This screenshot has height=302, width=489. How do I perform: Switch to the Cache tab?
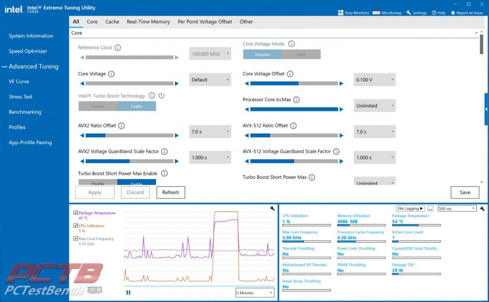click(x=112, y=22)
